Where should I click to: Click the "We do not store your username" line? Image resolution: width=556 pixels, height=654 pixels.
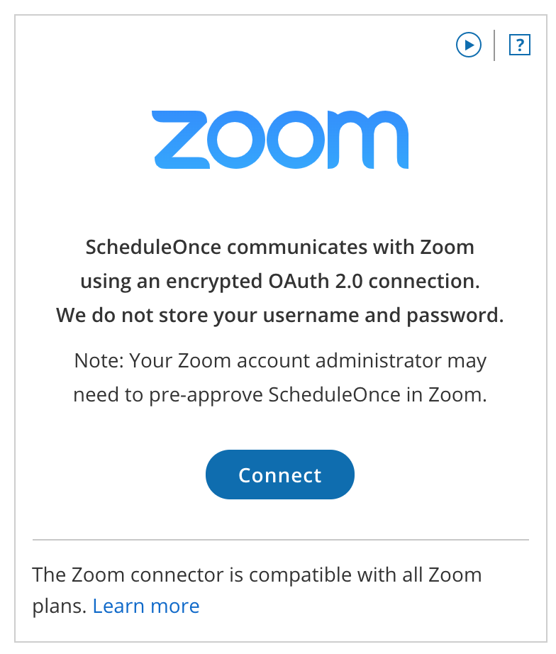tap(280, 315)
